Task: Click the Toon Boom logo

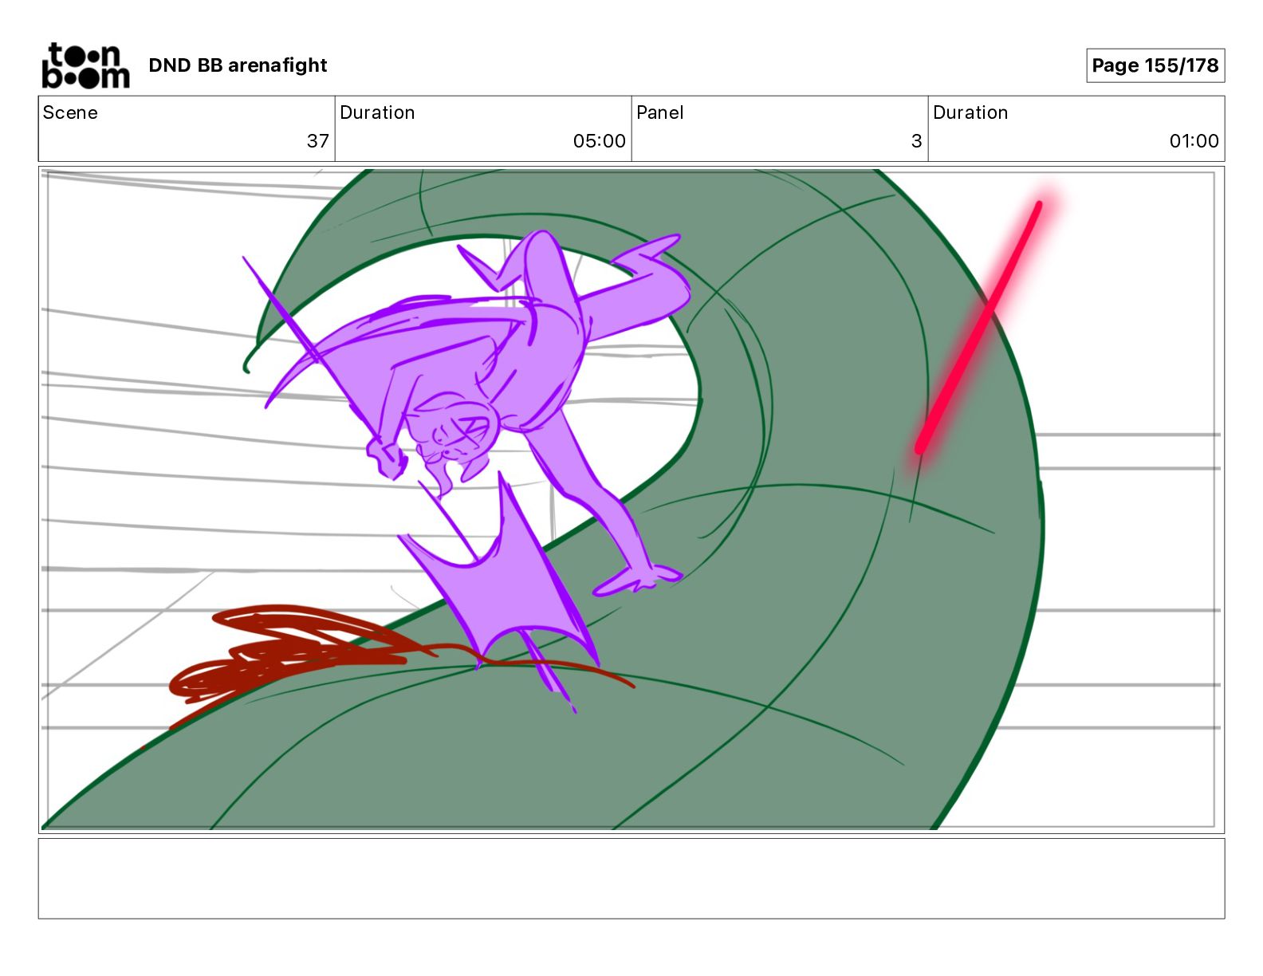Action: pos(85,65)
